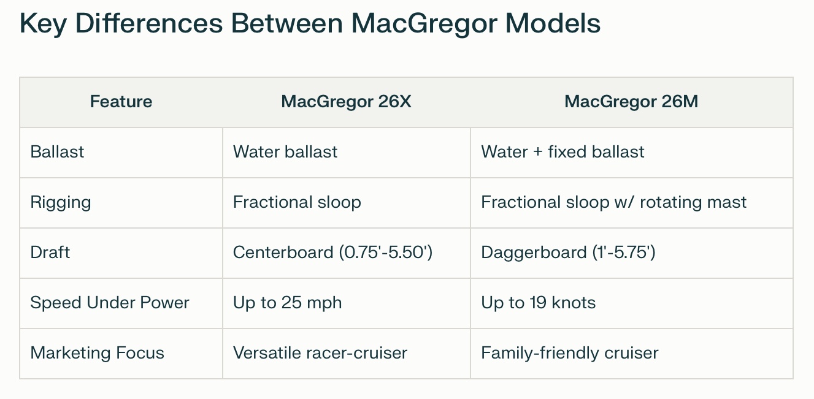
Task: Click the 'MacGregor 26M' column header
Action: [631, 102]
